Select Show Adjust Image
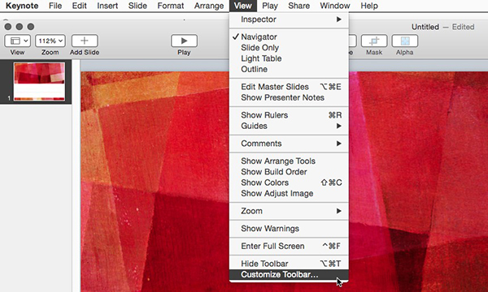 (x=289, y=193)
